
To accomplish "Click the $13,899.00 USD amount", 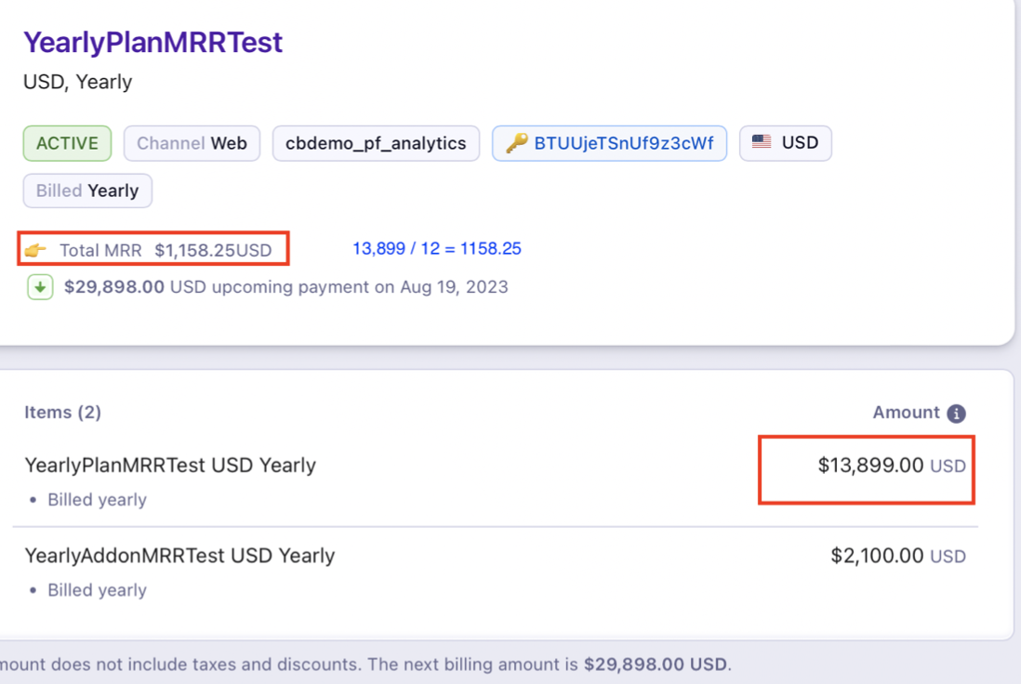I will tap(891, 466).
